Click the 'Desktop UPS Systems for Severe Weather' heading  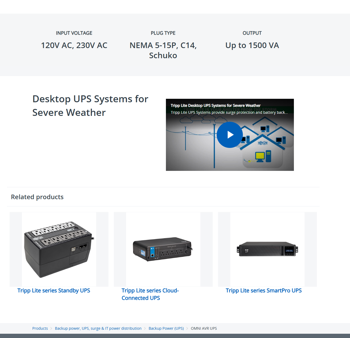point(90,106)
